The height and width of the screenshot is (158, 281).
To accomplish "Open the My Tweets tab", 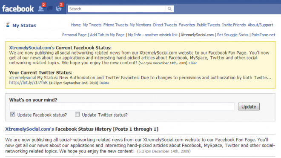I will (x=92, y=25).
